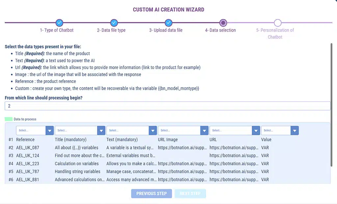
Task: Click the step 2 checkmark circle
Action: tap(114, 23)
